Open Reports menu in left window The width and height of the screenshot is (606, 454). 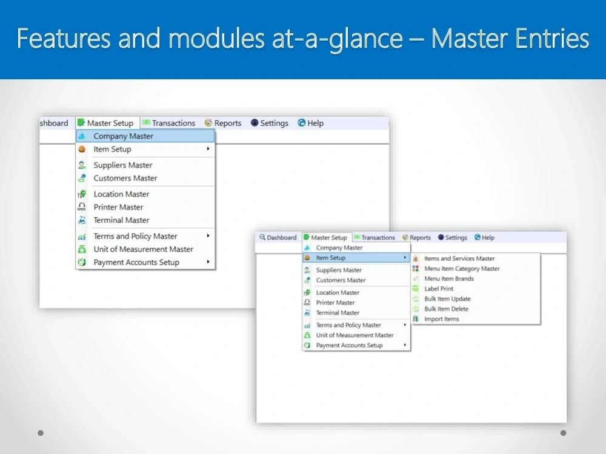pyautogui.click(x=223, y=123)
